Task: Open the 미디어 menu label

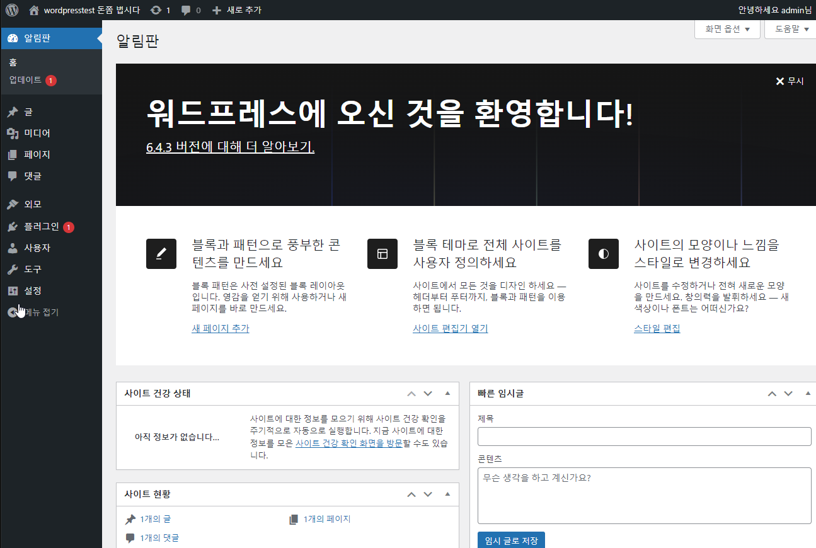Action: click(37, 134)
